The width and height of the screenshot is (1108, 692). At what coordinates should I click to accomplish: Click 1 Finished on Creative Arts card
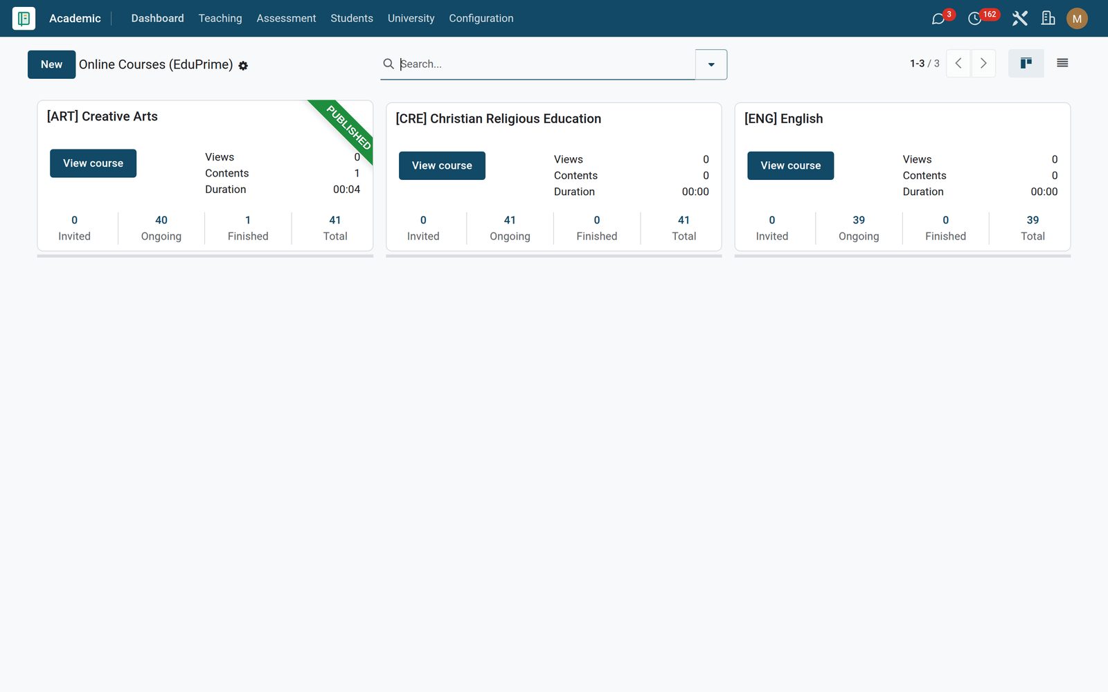(248, 228)
